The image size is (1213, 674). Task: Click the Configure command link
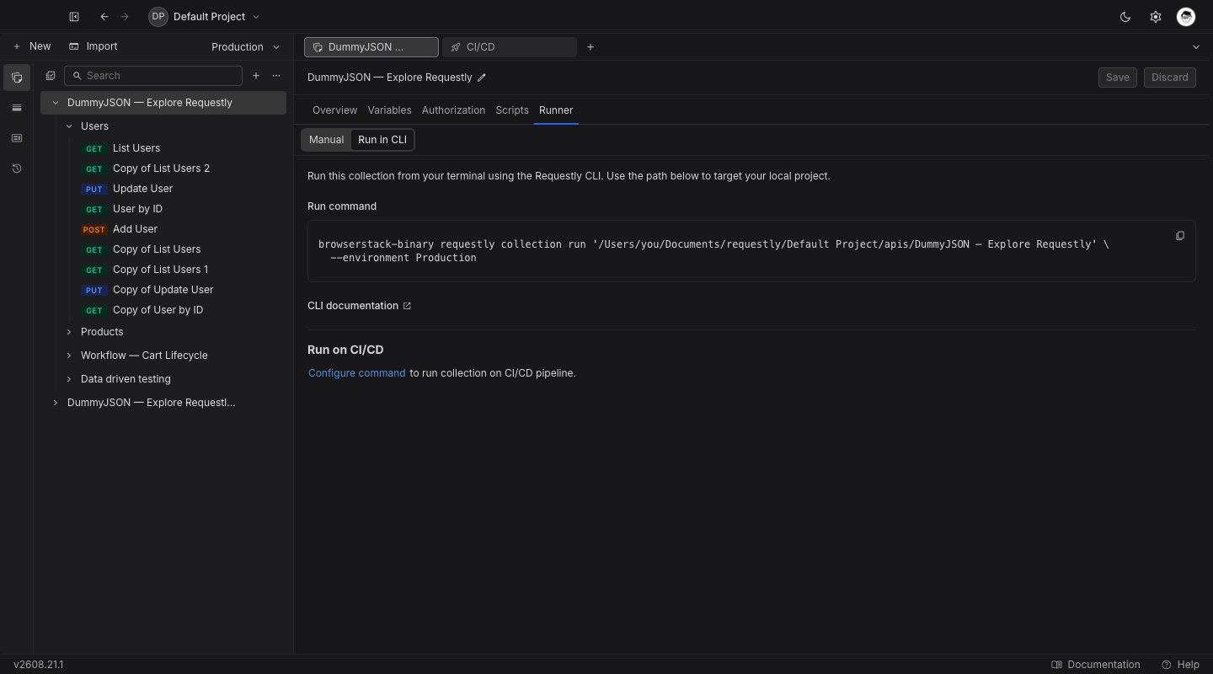coord(357,373)
